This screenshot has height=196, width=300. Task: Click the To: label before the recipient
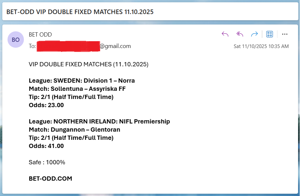[32, 46]
